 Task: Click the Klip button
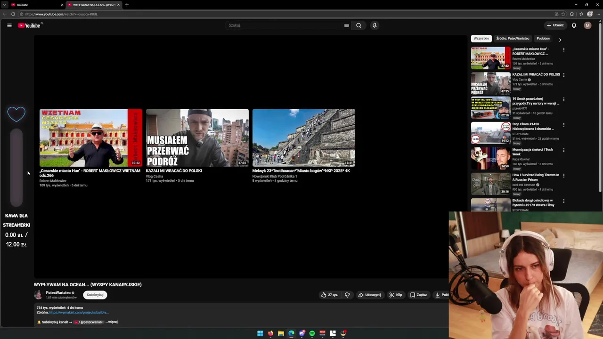396,295
